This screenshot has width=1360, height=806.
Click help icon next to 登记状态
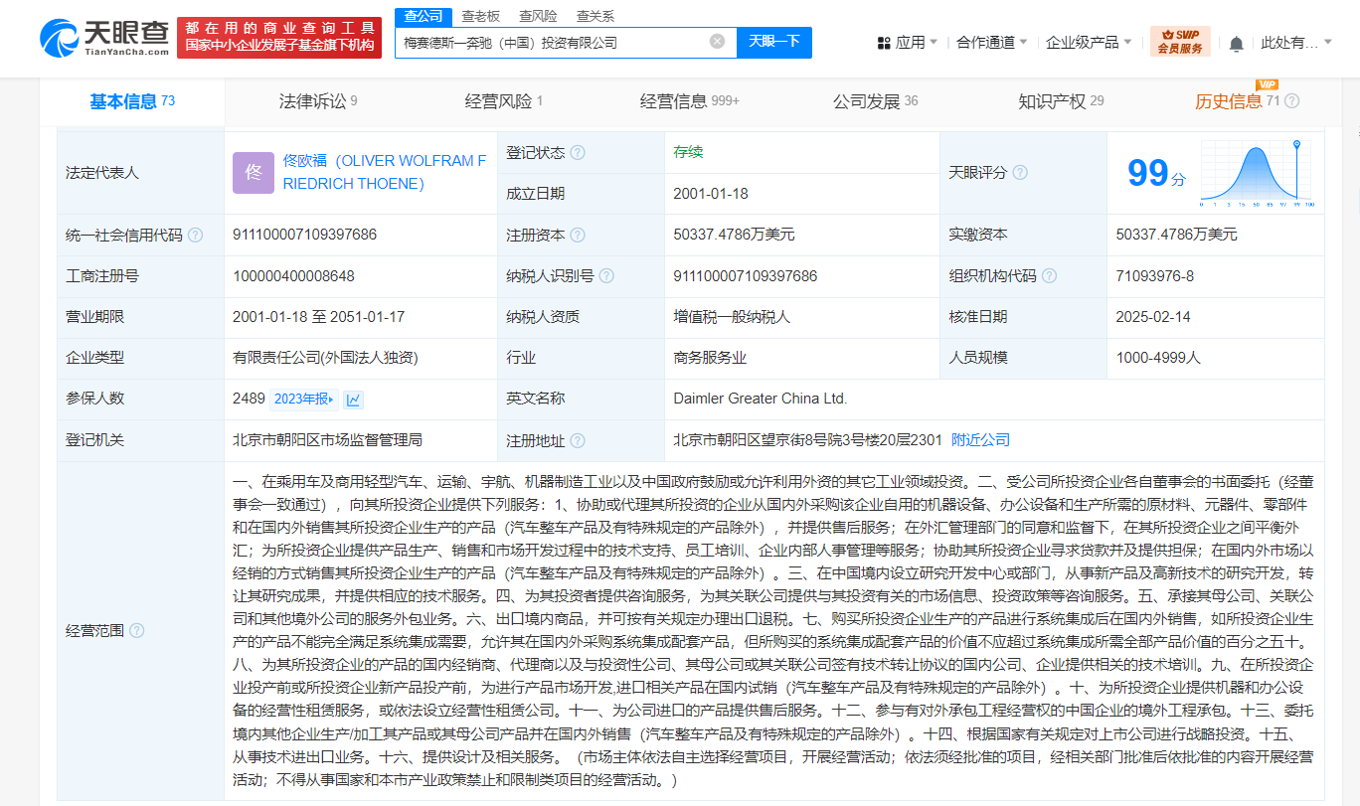pos(578,153)
